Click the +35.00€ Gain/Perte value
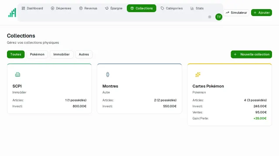The width and height of the screenshot is (279, 156). pyautogui.click(x=260, y=118)
